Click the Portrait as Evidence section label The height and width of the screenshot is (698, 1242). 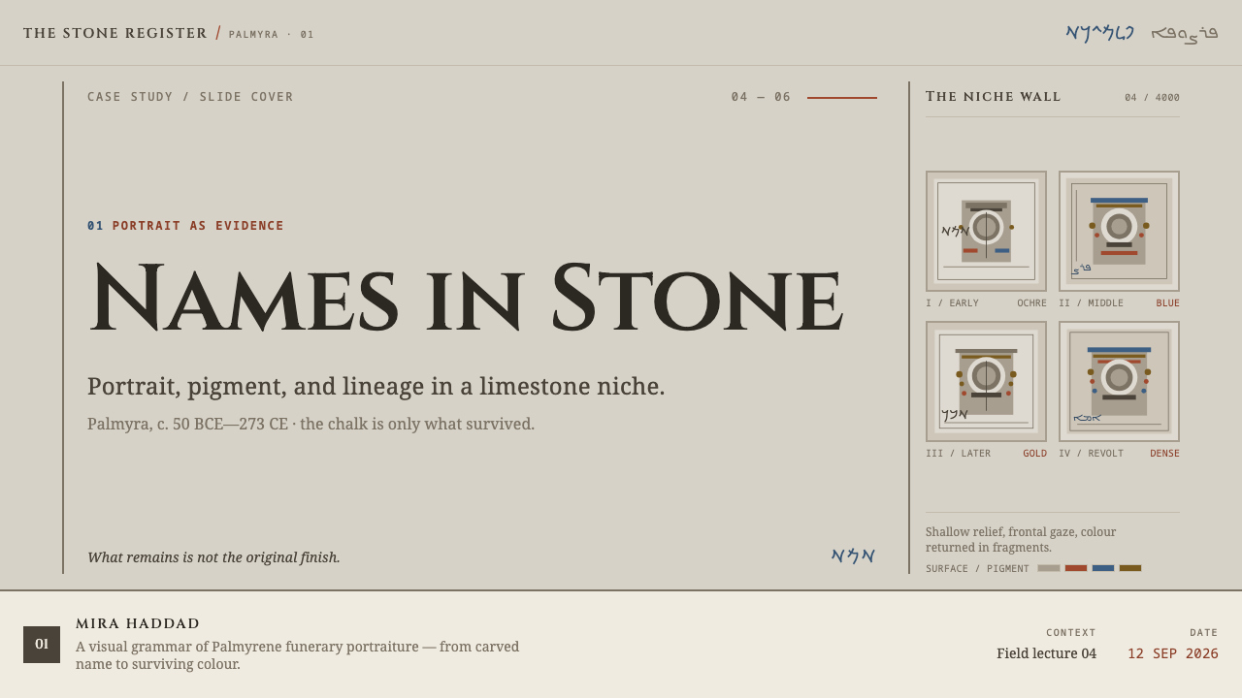pyautogui.click(x=198, y=226)
